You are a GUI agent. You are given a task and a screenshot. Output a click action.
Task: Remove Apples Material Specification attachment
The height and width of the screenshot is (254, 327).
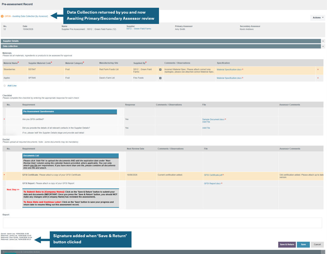(243, 78)
